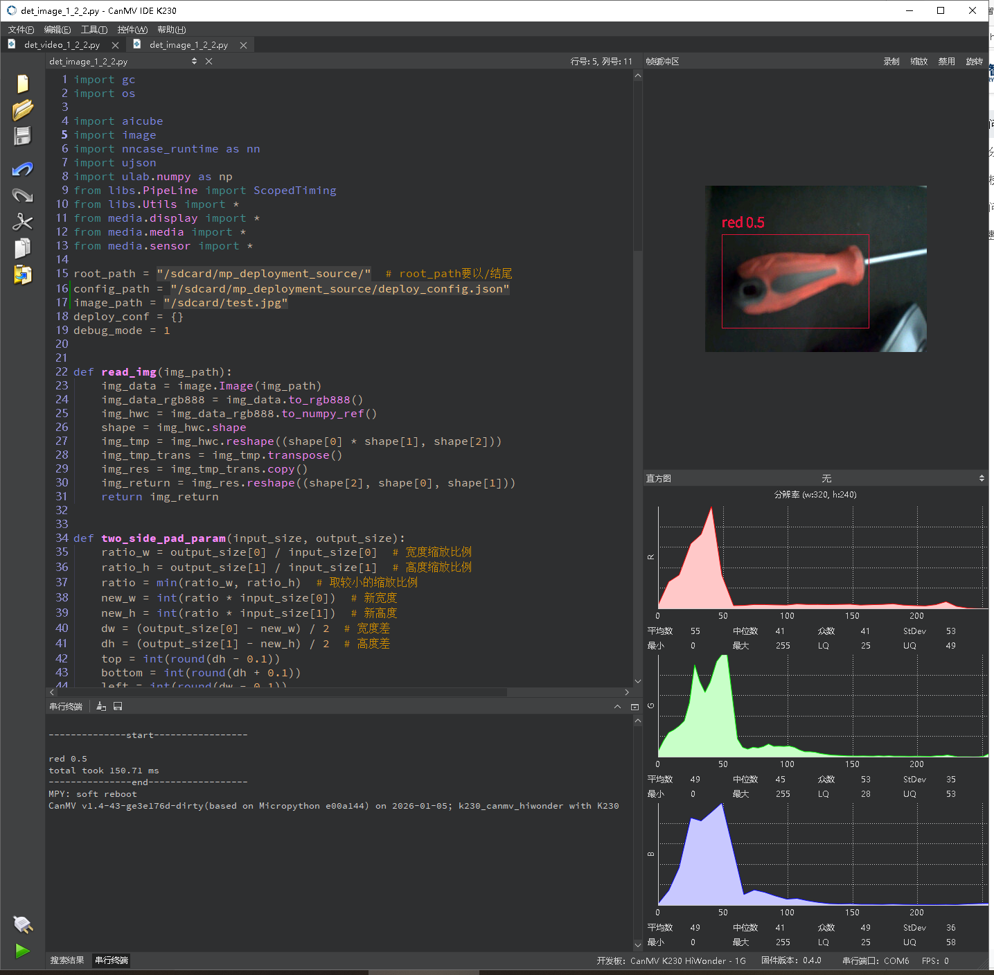The image size is (994, 975).
Task: Open the histogram color space dropdown
Action: pos(900,479)
